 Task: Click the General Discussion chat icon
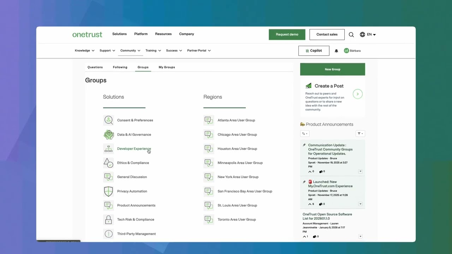(108, 177)
